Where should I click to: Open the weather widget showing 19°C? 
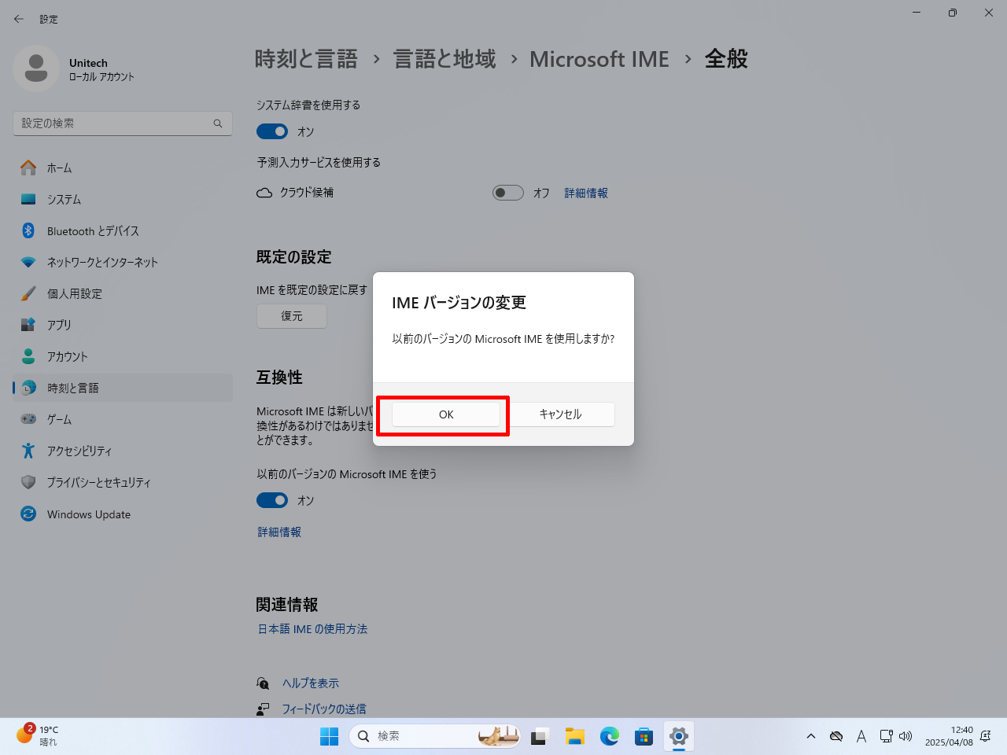click(38, 736)
